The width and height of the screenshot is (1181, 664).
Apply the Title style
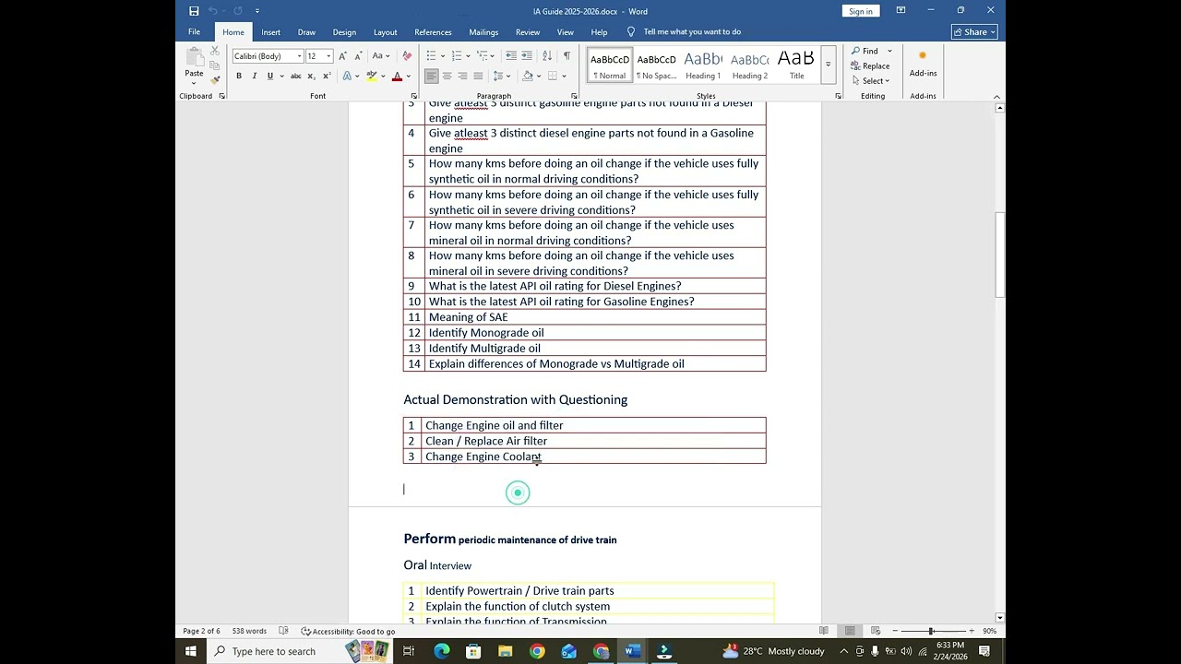click(x=796, y=65)
